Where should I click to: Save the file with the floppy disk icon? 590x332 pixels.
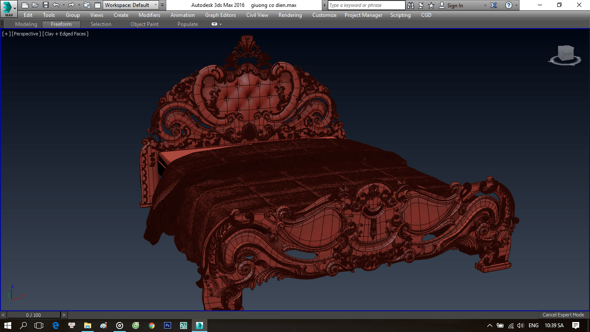(45, 5)
